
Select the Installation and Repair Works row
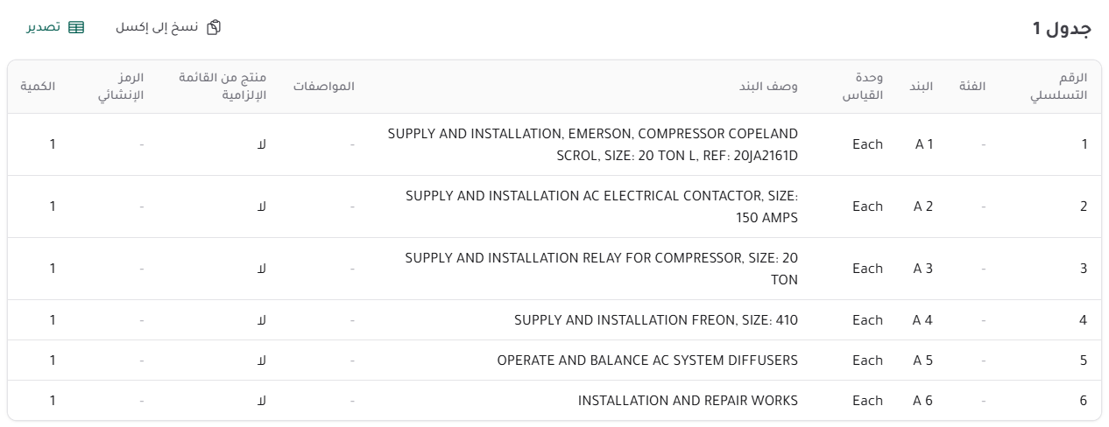554,401
